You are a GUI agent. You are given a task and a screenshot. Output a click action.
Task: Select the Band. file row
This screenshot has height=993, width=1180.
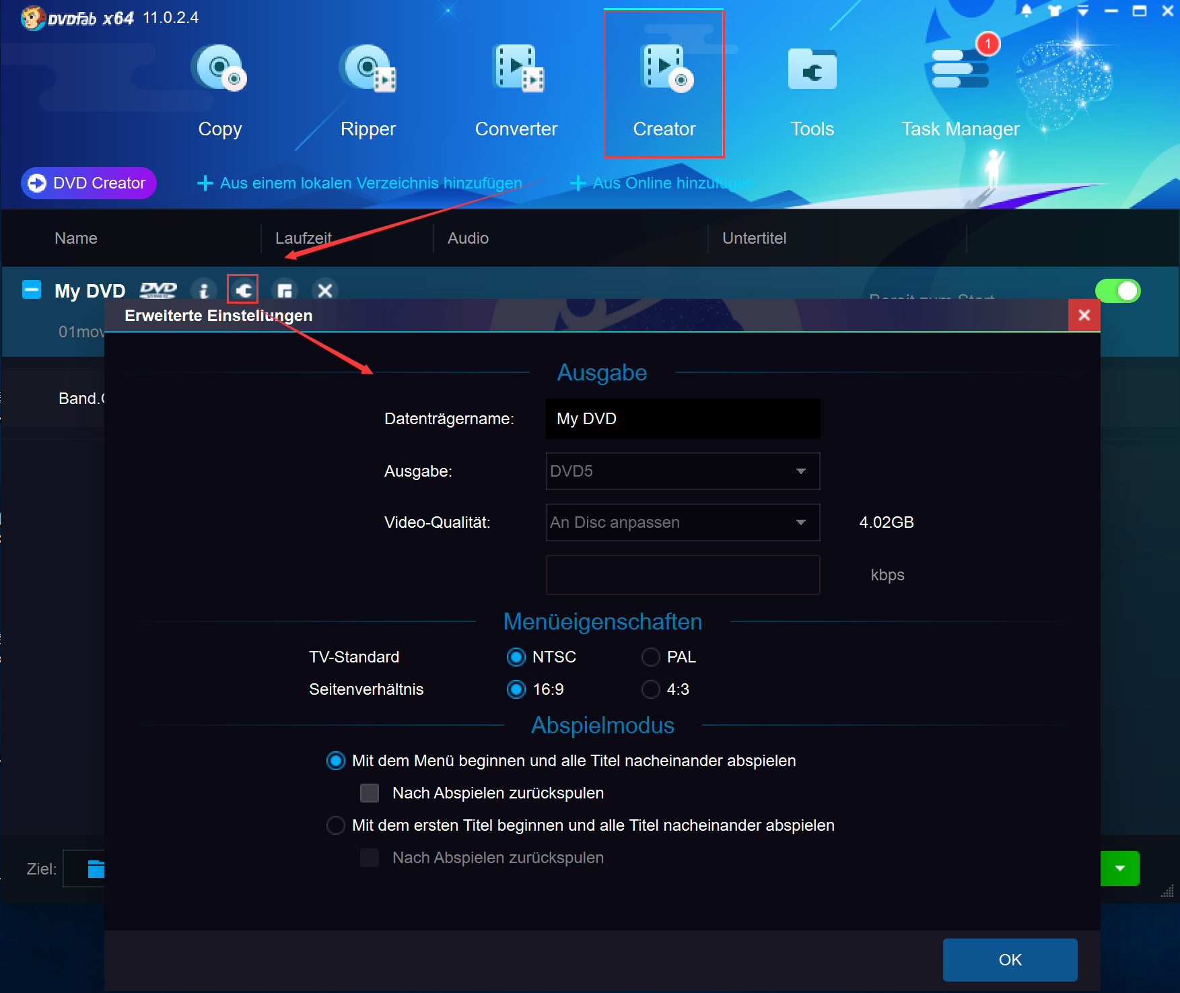coord(54,399)
